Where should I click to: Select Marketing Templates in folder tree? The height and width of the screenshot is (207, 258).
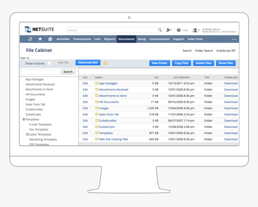click(43, 139)
